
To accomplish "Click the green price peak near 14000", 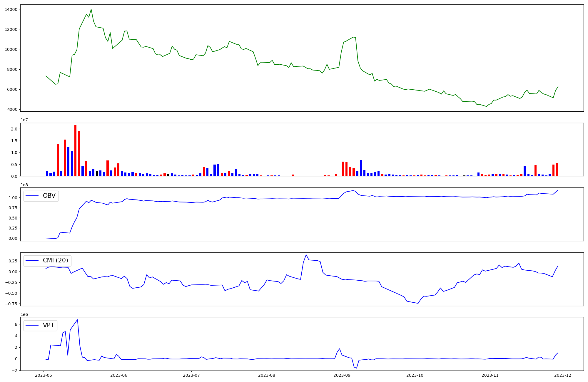I will (91, 9).
